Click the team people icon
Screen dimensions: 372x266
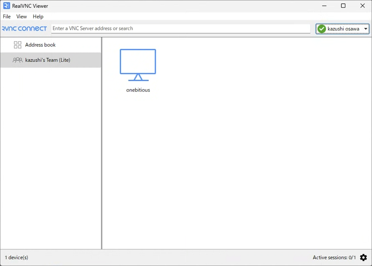click(x=17, y=60)
